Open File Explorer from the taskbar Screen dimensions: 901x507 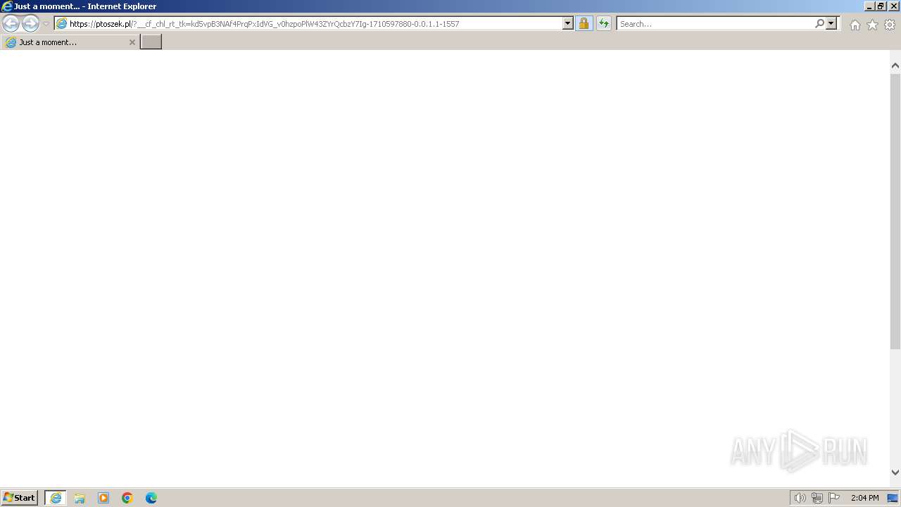[80, 498]
